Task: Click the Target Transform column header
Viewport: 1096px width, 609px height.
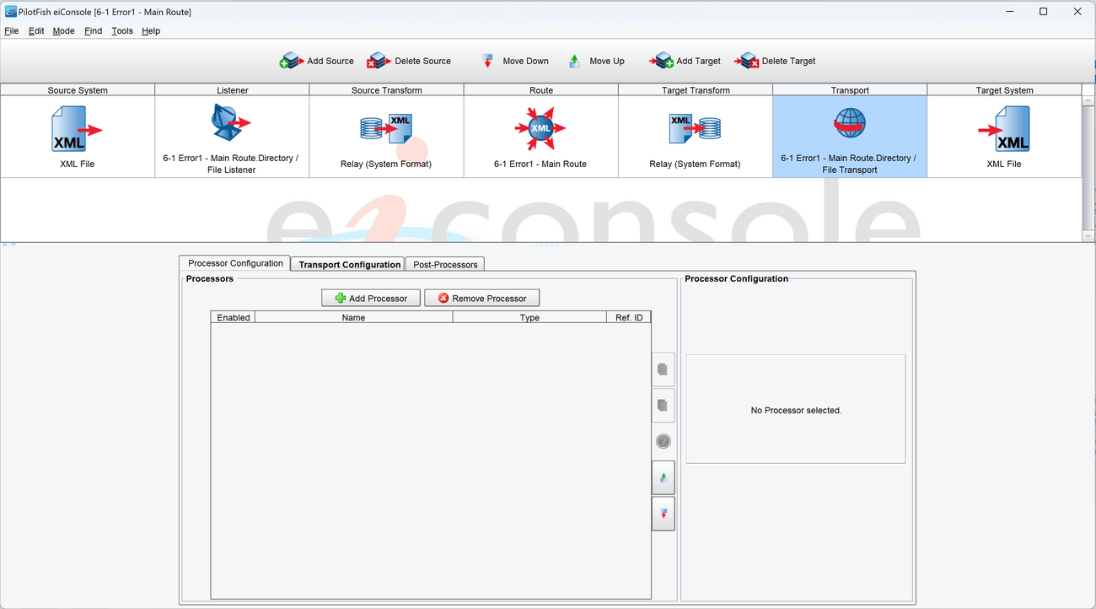Action: pos(696,89)
